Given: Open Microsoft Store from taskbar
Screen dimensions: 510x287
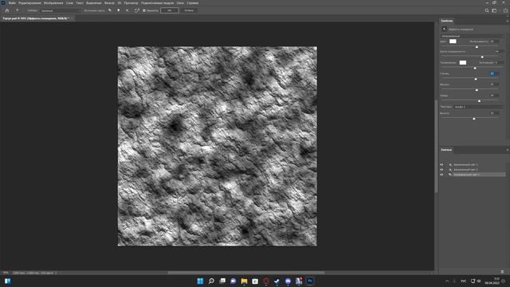Looking at the screenshot, I should point(255,281).
